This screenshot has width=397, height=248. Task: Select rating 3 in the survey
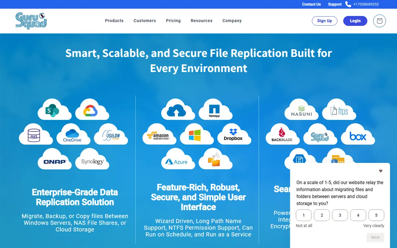coord(340,215)
